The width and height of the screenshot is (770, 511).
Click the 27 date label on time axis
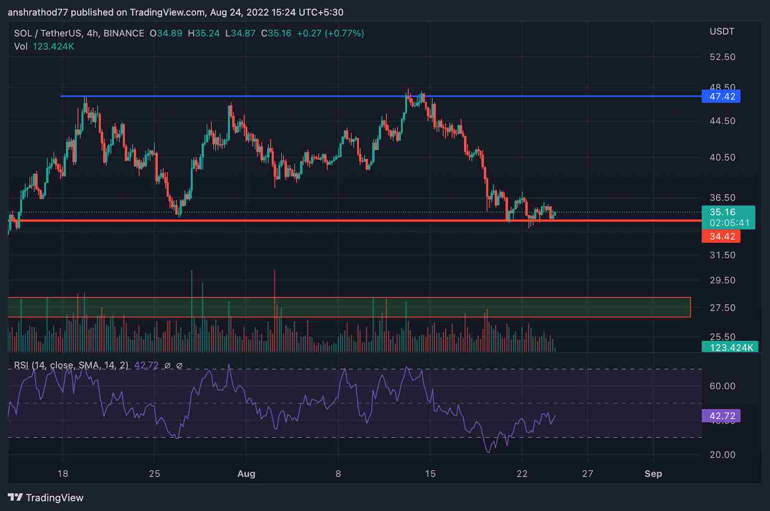tap(588, 473)
